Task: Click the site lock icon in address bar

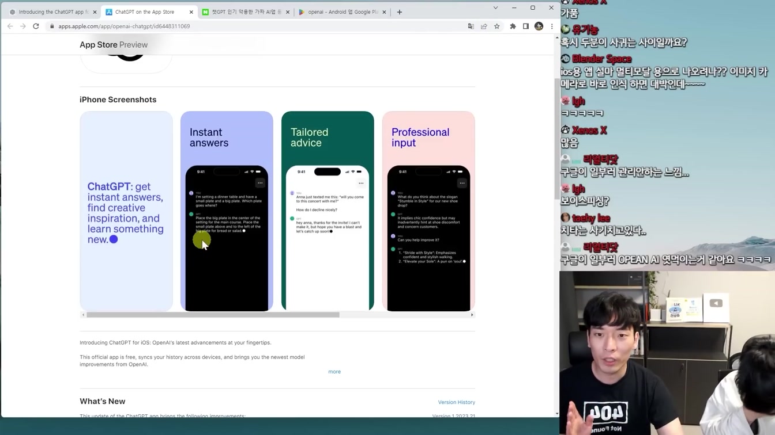Action: click(52, 26)
